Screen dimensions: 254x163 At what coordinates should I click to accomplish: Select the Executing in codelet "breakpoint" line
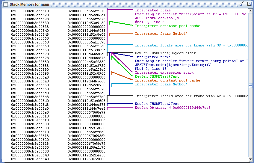point(192,14)
